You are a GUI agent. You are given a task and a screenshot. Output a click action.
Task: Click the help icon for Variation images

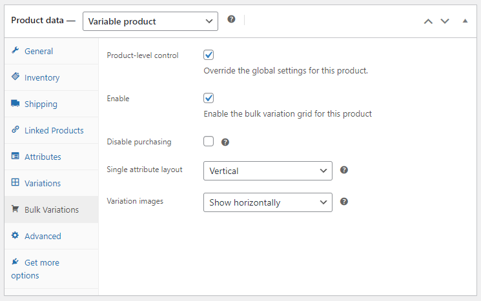click(344, 202)
